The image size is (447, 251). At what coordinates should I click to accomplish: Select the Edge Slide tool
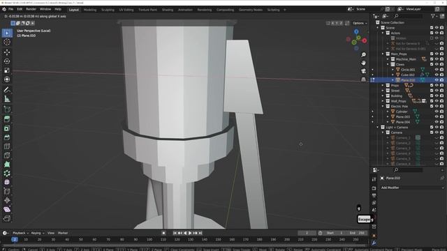pos(7,191)
